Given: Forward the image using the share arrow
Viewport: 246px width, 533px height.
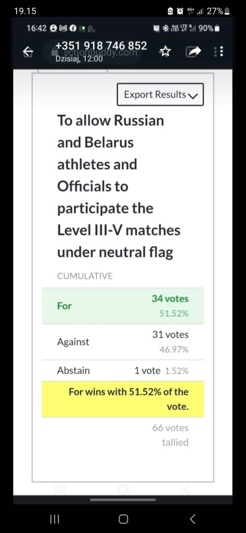Looking at the screenshot, I should pyautogui.click(x=193, y=52).
